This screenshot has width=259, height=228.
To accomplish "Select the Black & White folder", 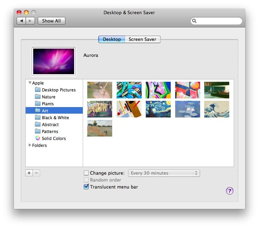I will (x=54, y=117).
